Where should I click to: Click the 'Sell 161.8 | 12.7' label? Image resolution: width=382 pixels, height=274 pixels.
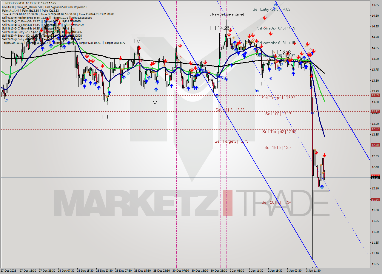(x=278, y=147)
